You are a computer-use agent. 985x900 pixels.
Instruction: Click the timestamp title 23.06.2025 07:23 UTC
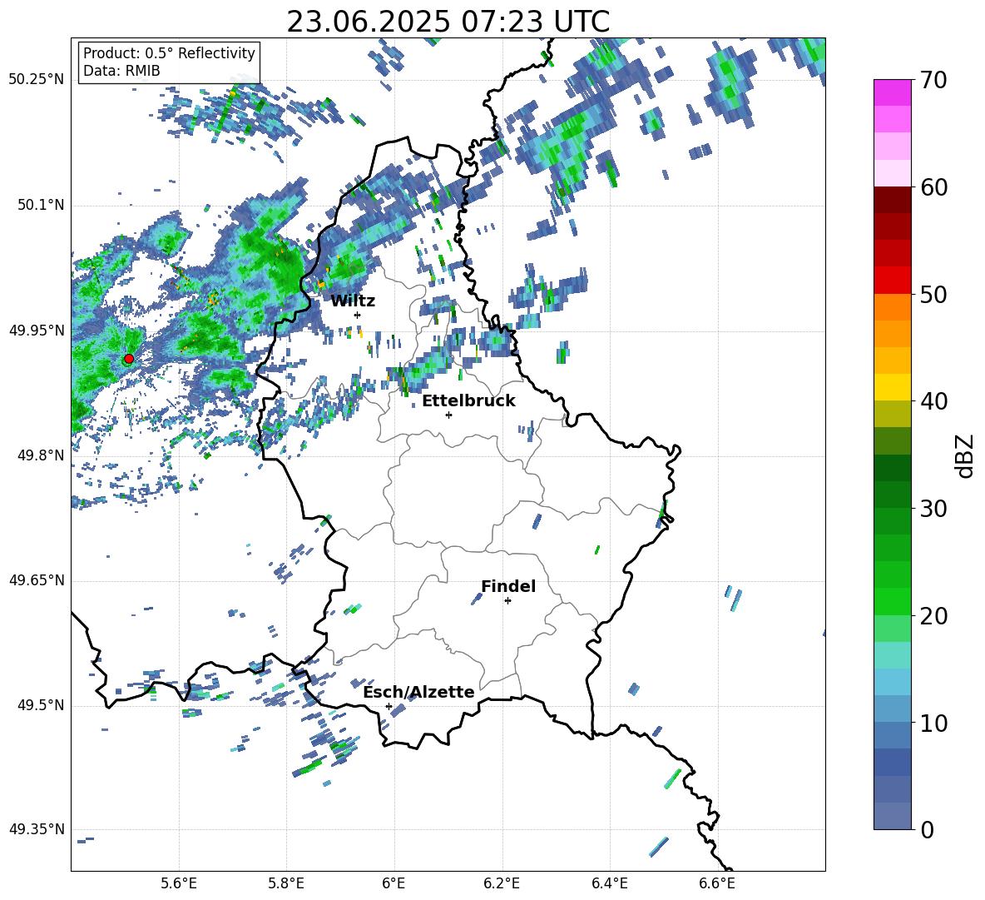pyautogui.click(x=448, y=22)
